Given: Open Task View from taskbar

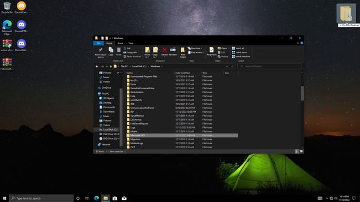Looking at the screenshot, I should pyautogui.click(x=87, y=198).
